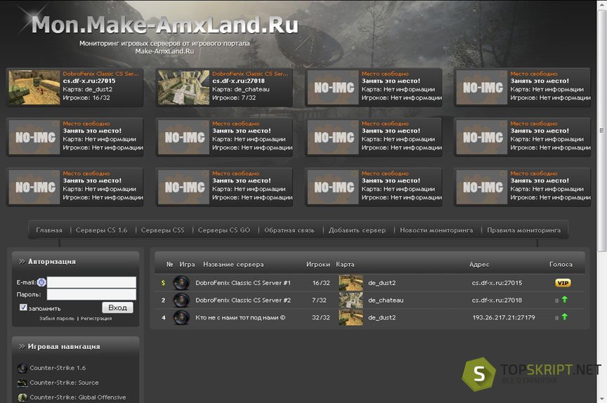Click the scrollbar down arrow
607x403 pixels.
click(601, 398)
